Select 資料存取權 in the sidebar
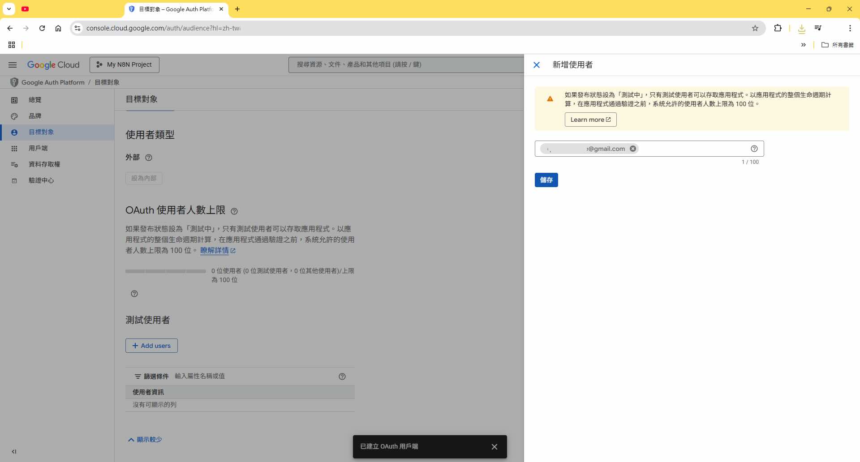860x462 pixels. click(45, 164)
